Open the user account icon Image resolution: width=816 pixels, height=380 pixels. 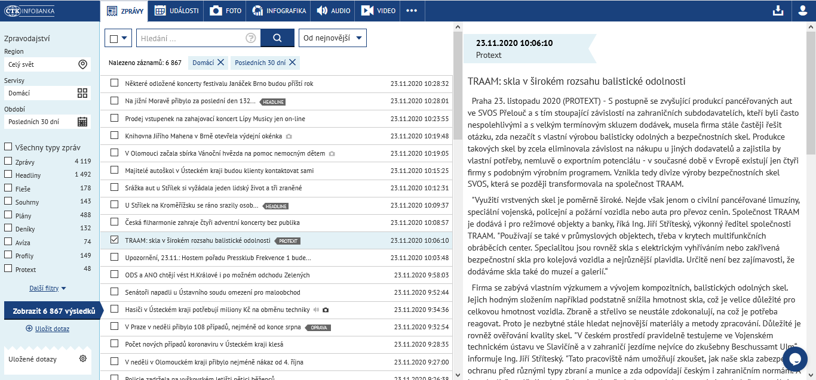point(803,11)
